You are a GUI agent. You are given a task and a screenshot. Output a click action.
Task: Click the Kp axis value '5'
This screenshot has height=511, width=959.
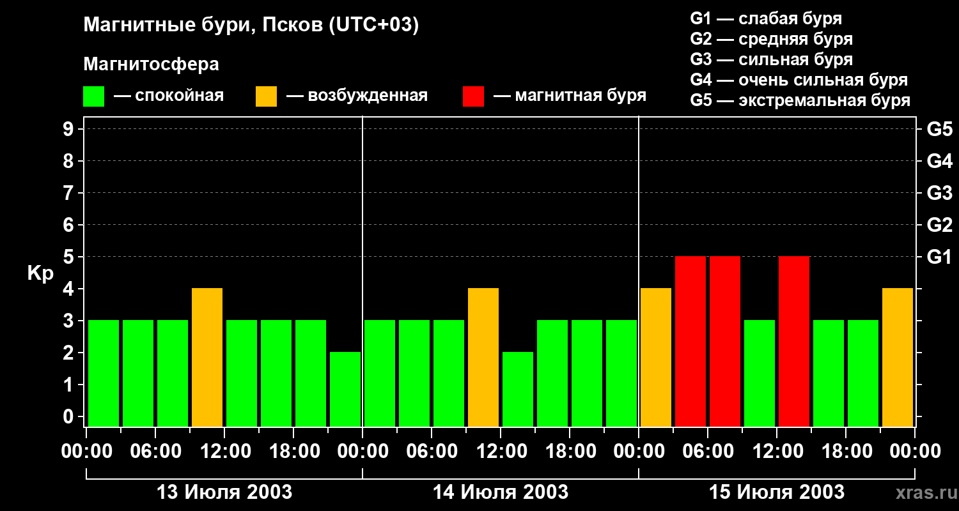[x=70, y=257]
